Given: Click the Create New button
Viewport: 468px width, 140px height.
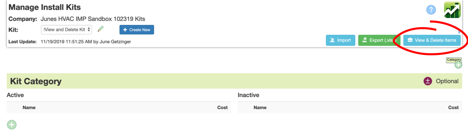Looking at the screenshot, I should (x=137, y=30).
